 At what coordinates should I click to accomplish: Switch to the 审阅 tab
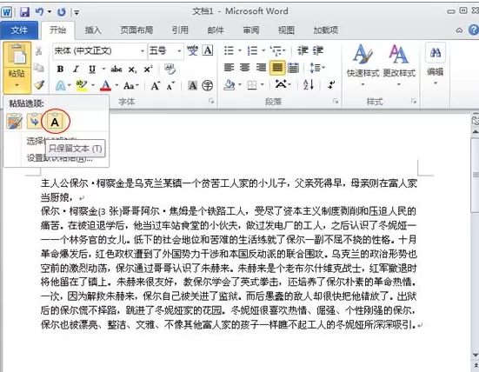[x=251, y=30]
